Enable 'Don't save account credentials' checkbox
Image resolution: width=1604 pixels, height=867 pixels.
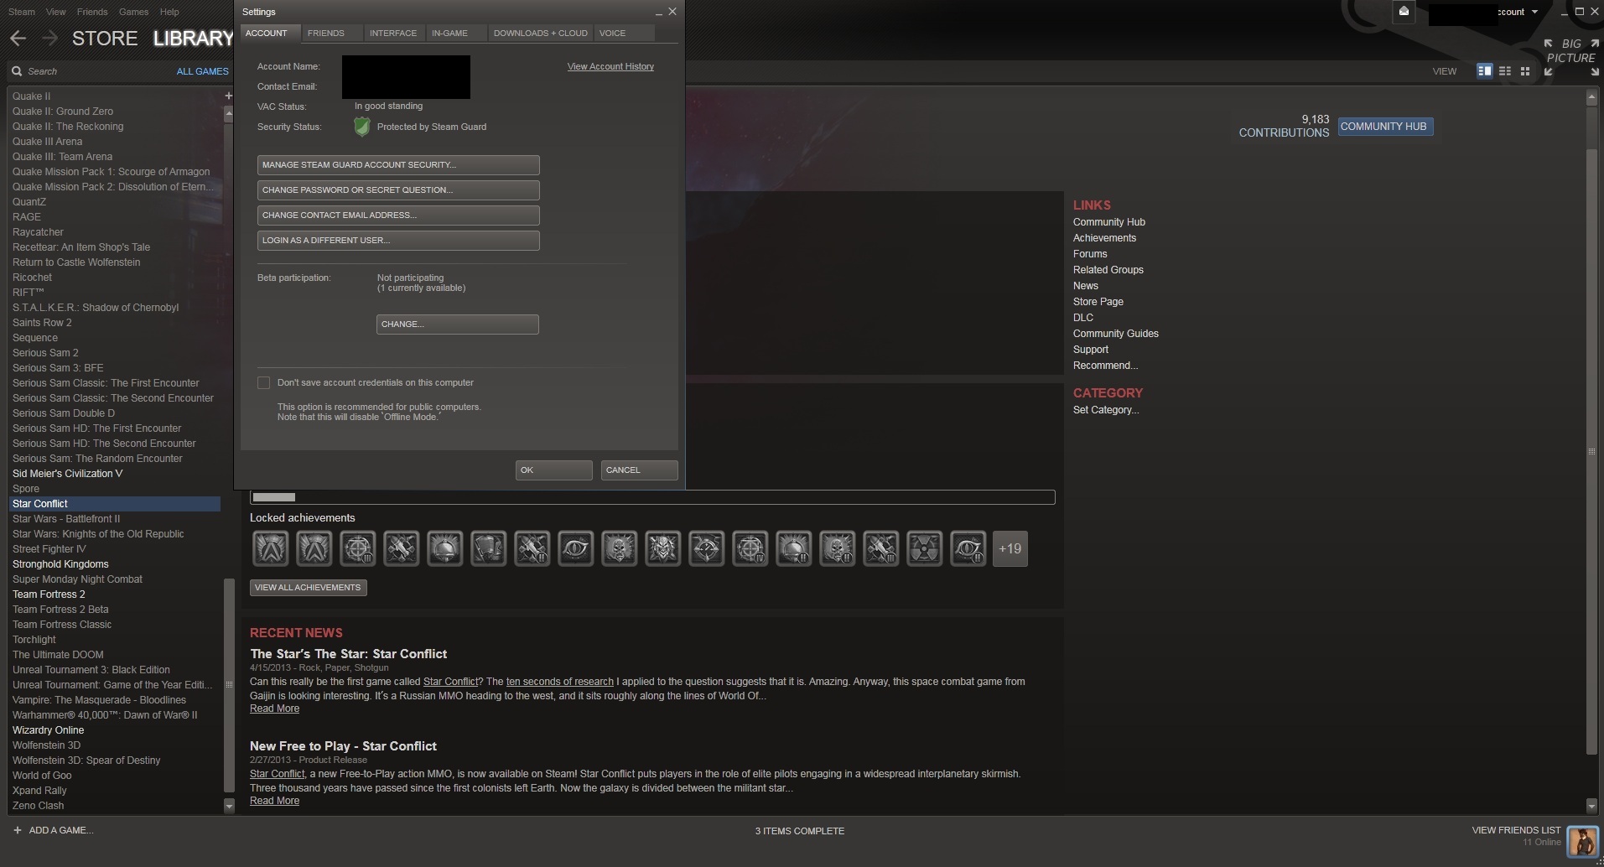point(263,382)
